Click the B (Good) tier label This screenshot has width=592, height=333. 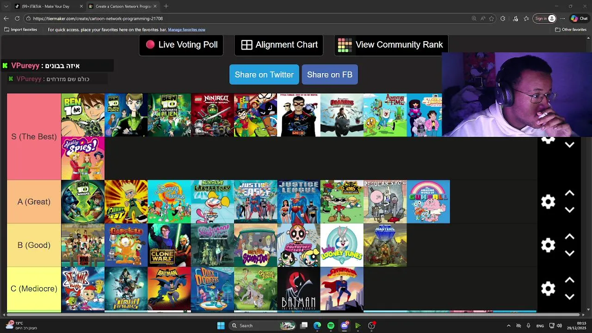[x=34, y=245]
